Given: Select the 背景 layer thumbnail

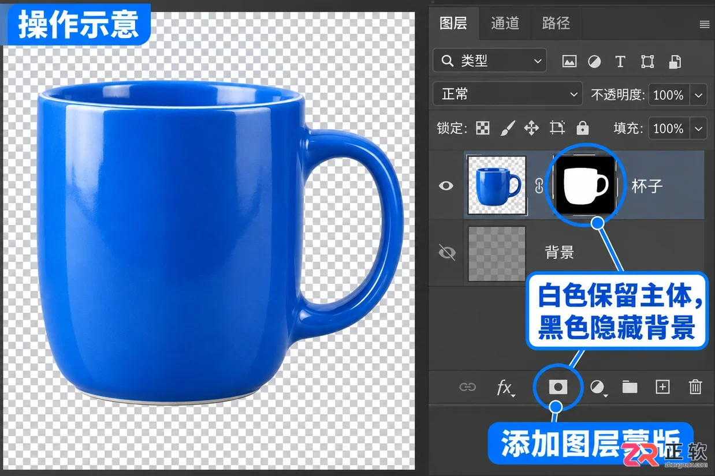Looking at the screenshot, I should click(x=497, y=253).
